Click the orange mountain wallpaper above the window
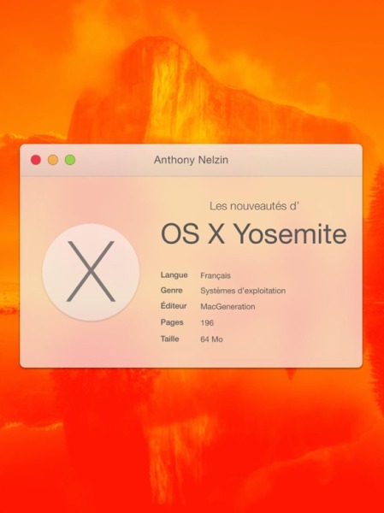The width and height of the screenshot is (384, 513). coord(192,72)
